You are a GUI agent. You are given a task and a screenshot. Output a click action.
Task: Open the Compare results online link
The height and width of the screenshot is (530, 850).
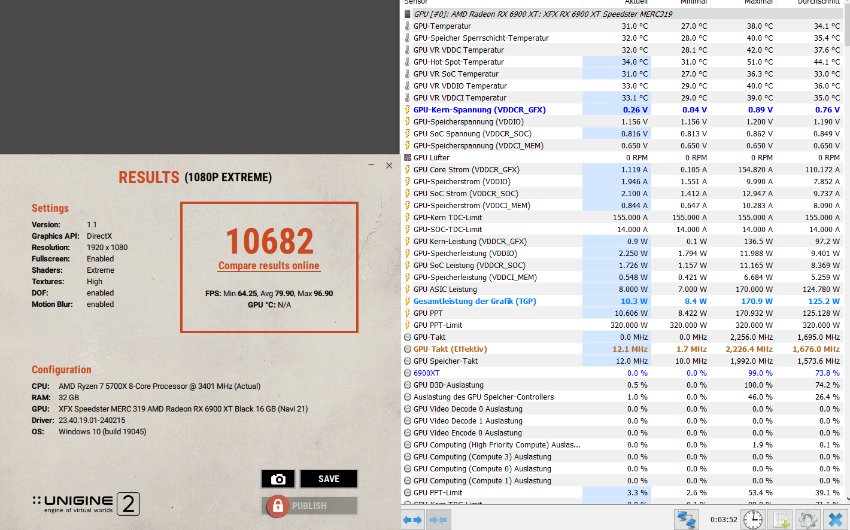point(269,266)
